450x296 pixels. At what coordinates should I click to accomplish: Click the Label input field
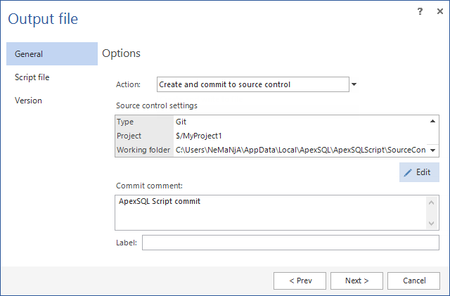coord(290,243)
